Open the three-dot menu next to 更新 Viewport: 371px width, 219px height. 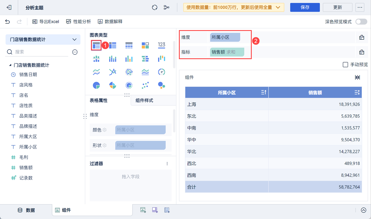(x=360, y=7)
